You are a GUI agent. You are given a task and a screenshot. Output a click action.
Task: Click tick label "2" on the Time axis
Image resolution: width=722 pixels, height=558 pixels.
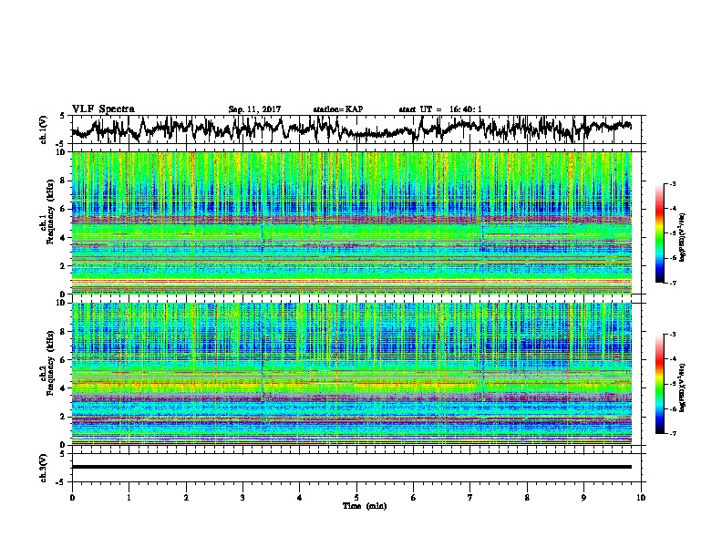point(186,498)
